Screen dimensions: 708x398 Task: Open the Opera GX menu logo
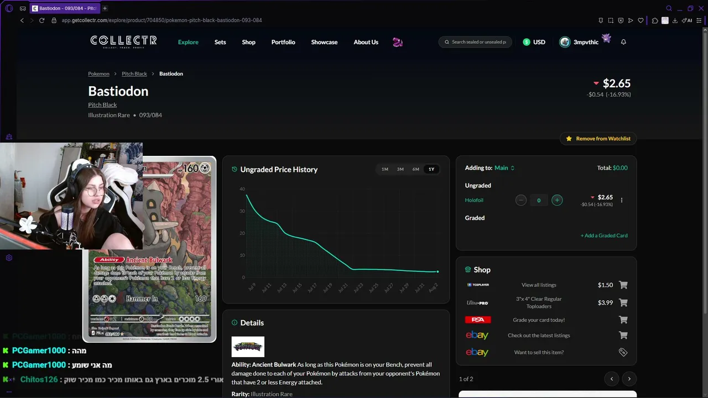9,8
